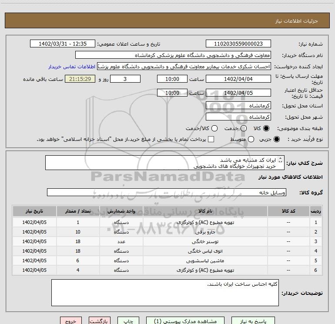Select the متوسط purchase type radio
The width and height of the screenshot is (335, 324).
tap(251, 139)
